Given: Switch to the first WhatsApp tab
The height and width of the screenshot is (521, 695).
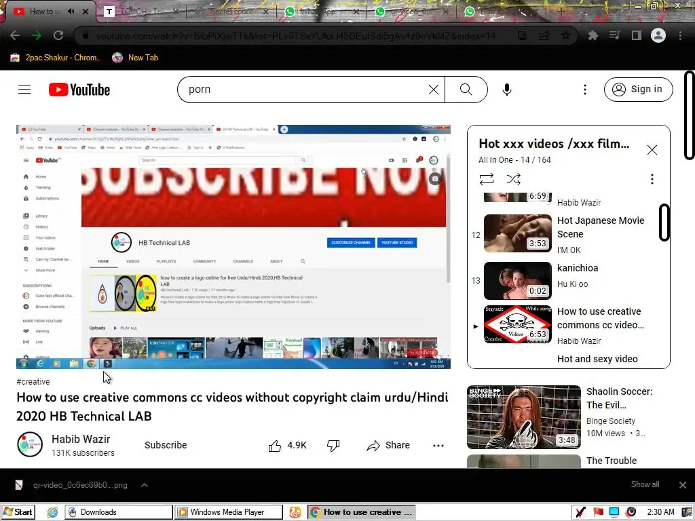Looking at the screenshot, I should click(322, 12).
